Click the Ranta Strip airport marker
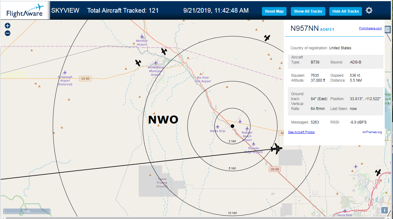This screenshot has width=393, height=219. (x=218, y=127)
